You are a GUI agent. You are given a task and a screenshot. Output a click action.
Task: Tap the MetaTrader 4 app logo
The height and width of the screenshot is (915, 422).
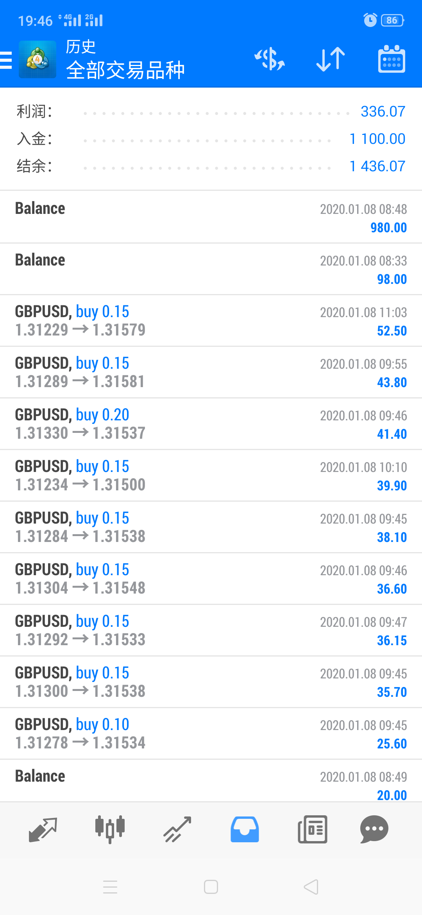[x=38, y=60]
